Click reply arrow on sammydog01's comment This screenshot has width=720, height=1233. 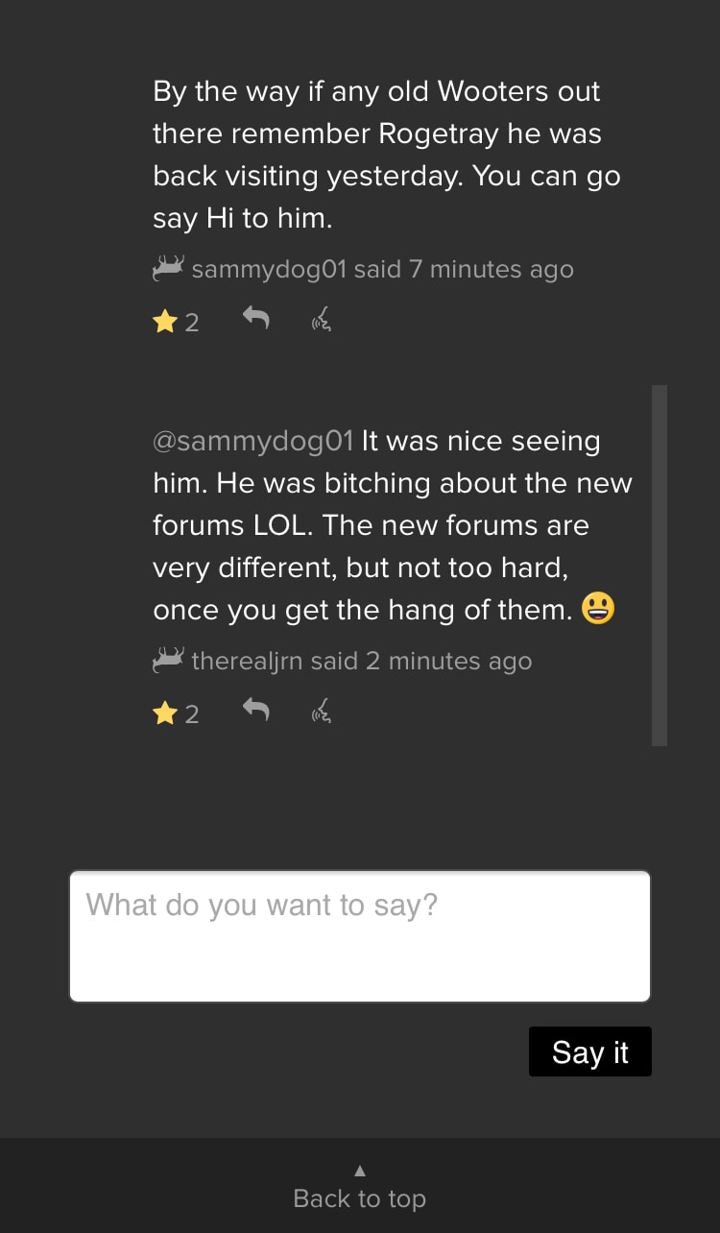255,318
